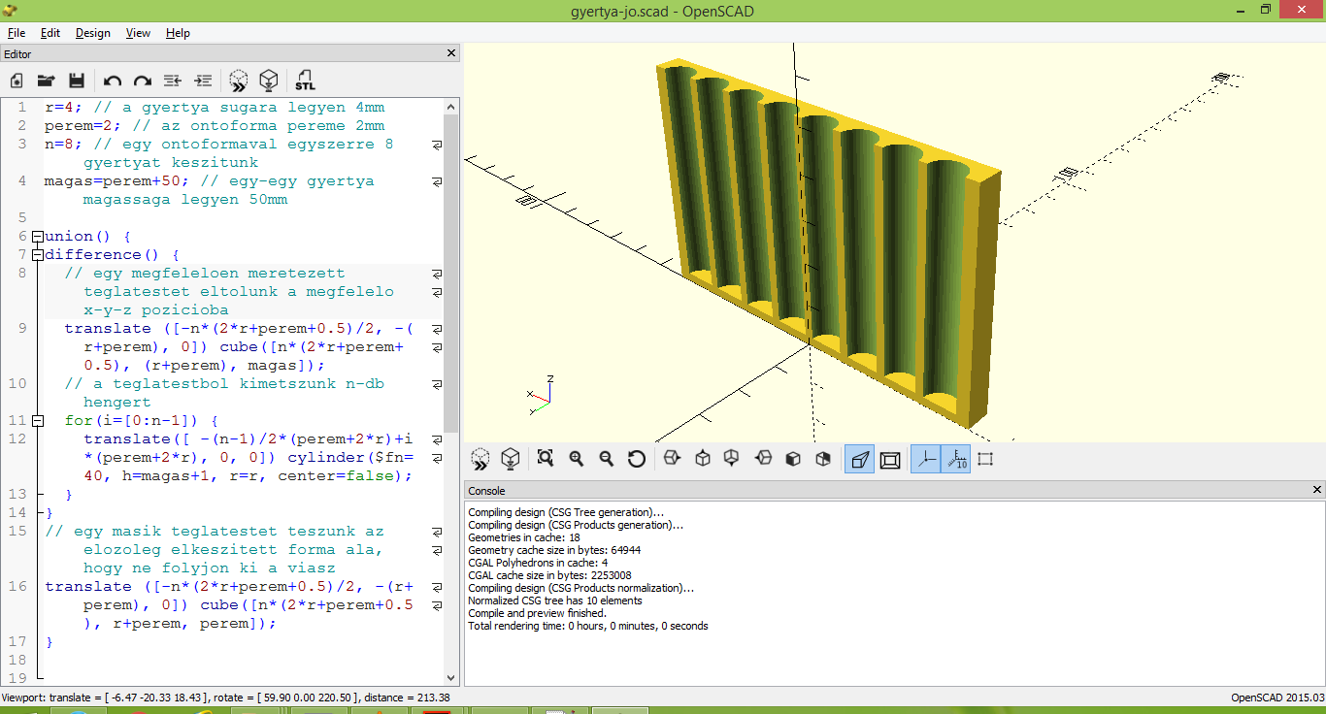Switch to Right view
Image resolution: width=1326 pixels, height=714 pixels.
click(672, 459)
